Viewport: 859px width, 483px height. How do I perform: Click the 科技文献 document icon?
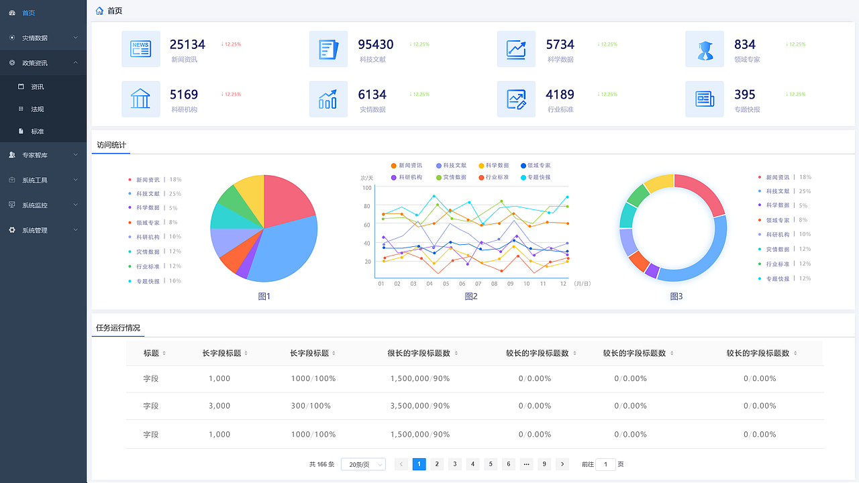pos(328,49)
